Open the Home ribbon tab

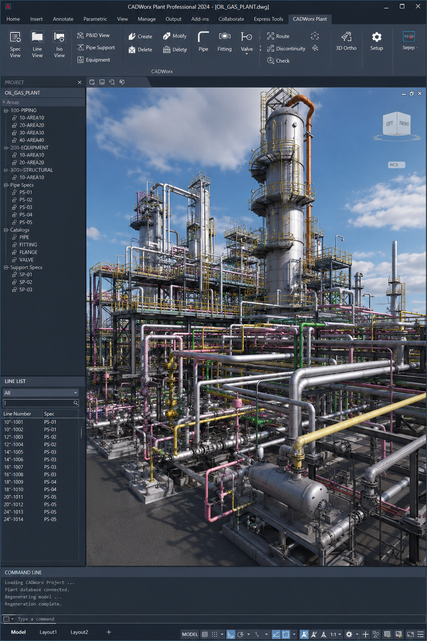point(13,19)
